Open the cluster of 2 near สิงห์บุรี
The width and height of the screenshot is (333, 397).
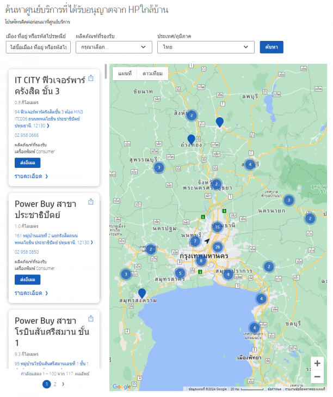(192, 116)
